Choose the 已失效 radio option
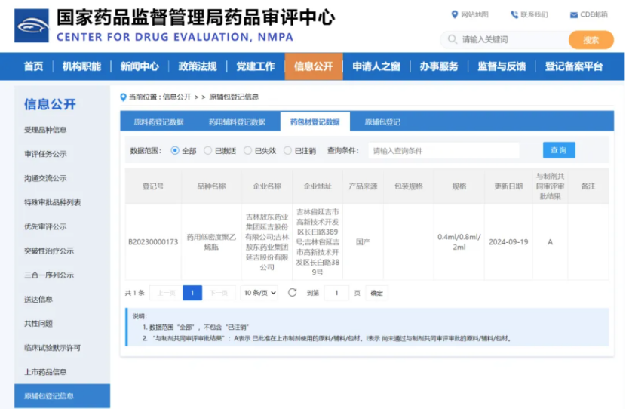 [x=247, y=151]
